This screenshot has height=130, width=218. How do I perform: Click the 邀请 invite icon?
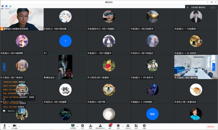[x=90, y=126]
